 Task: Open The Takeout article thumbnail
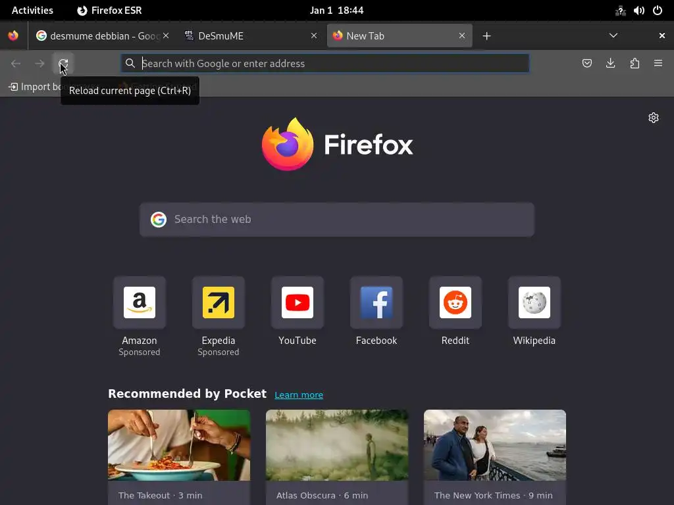pyautogui.click(x=179, y=445)
